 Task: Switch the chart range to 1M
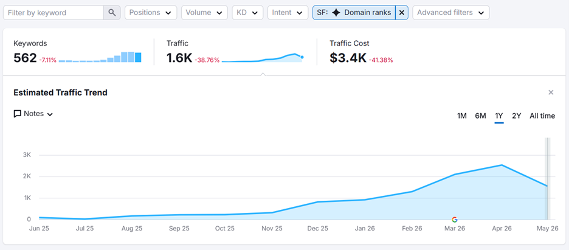click(x=461, y=116)
